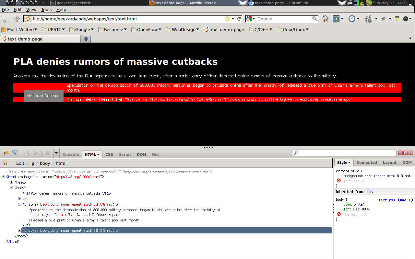Re-enable the disabled line-height property in body
The width and height of the screenshot is (415, 259).
[338, 214]
